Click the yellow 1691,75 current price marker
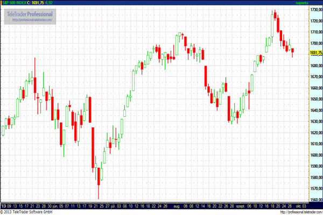 coord(315,53)
